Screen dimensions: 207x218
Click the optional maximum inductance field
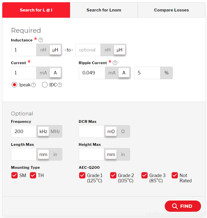pyautogui.click(x=88, y=50)
